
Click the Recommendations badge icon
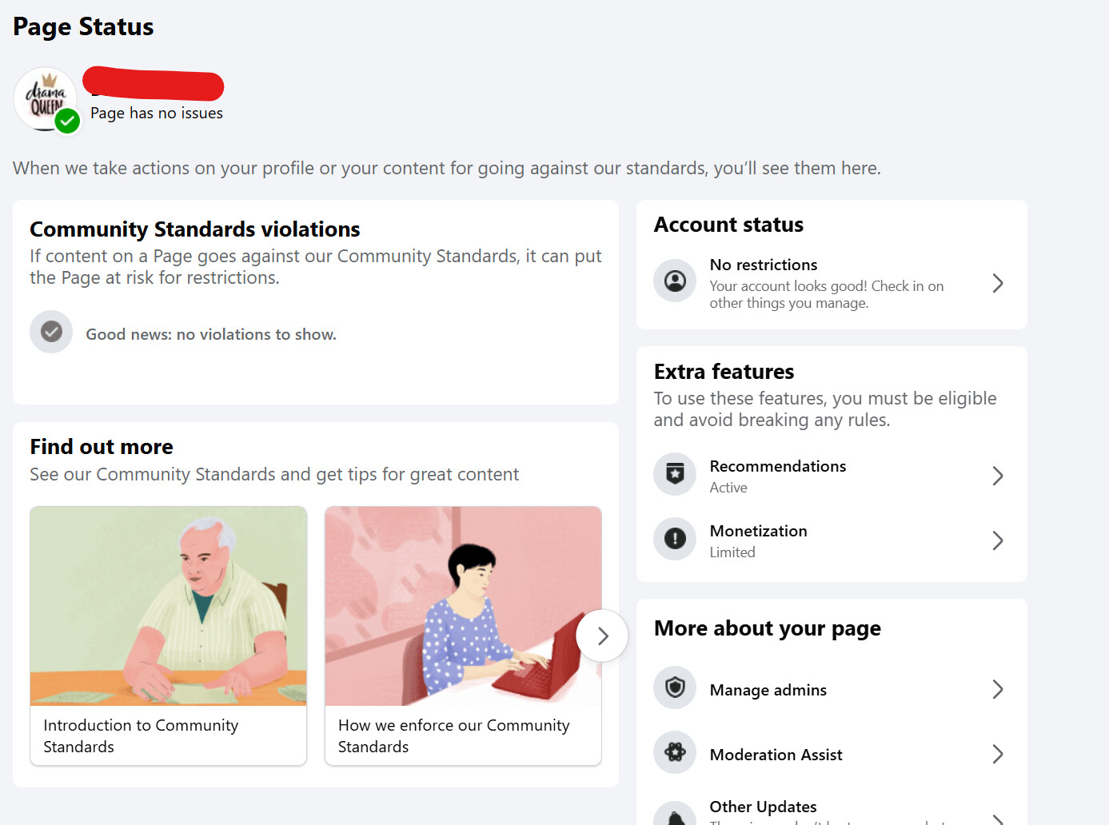(675, 474)
